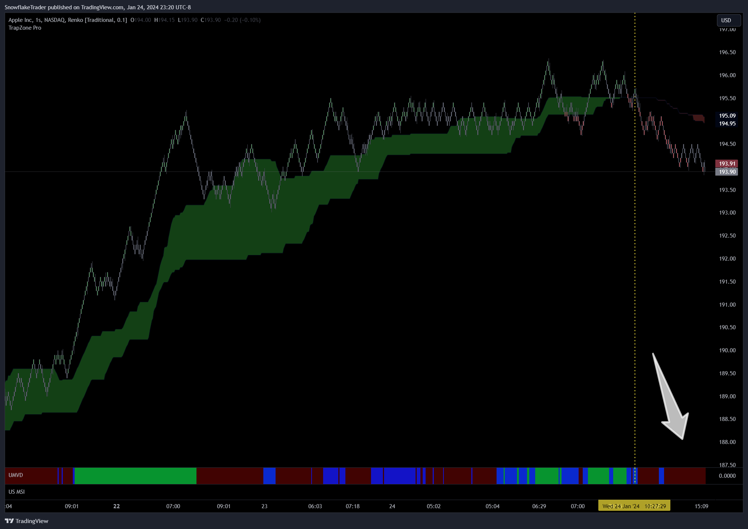Click the 190.00 price scale value

727,350
